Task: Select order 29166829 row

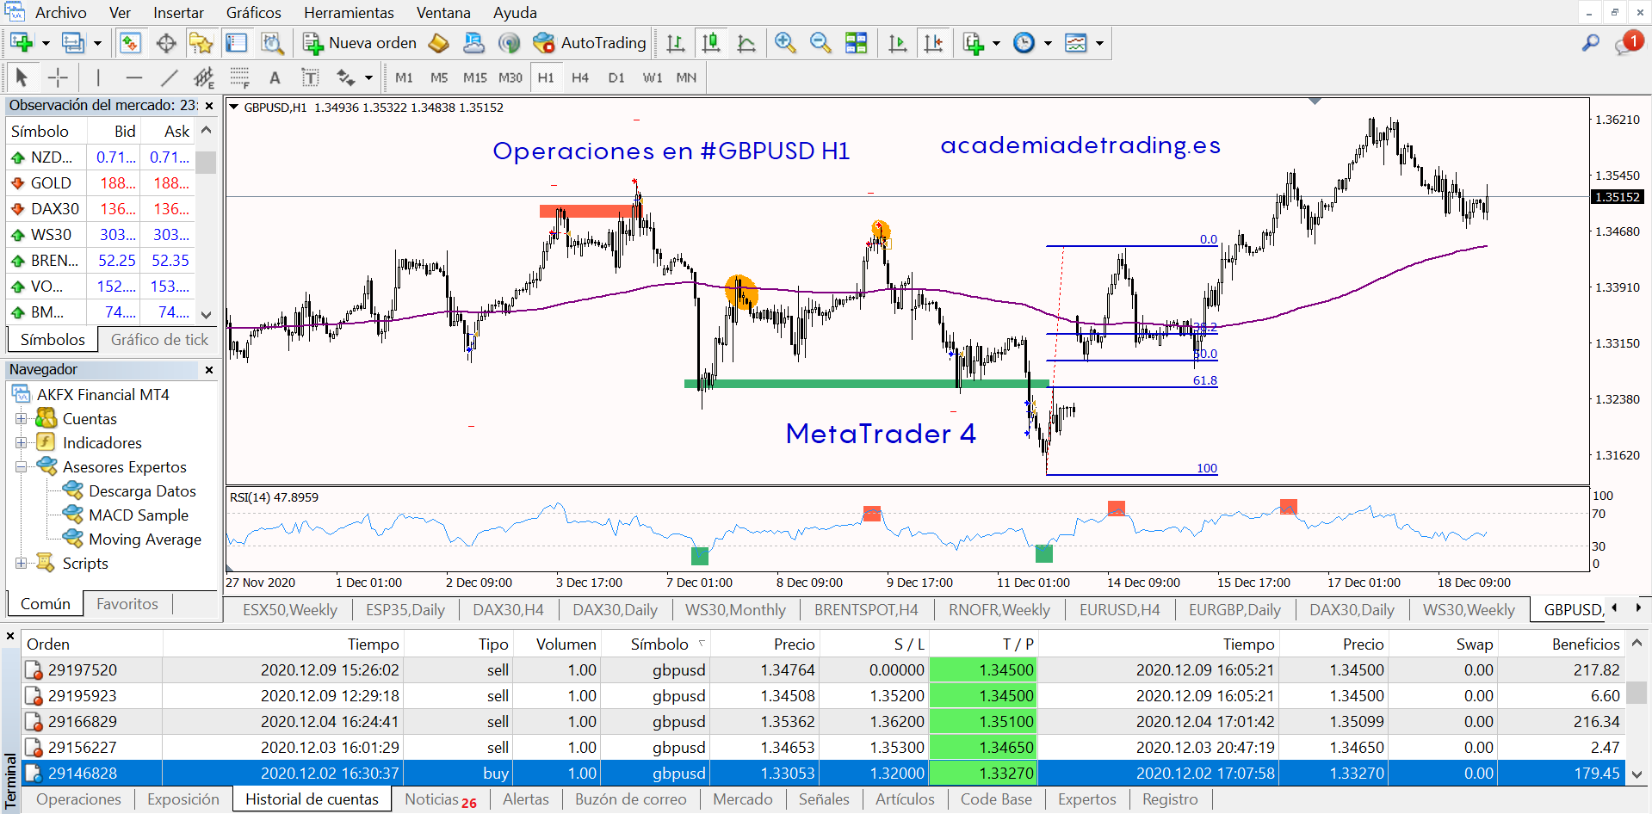Action: coord(825,722)
